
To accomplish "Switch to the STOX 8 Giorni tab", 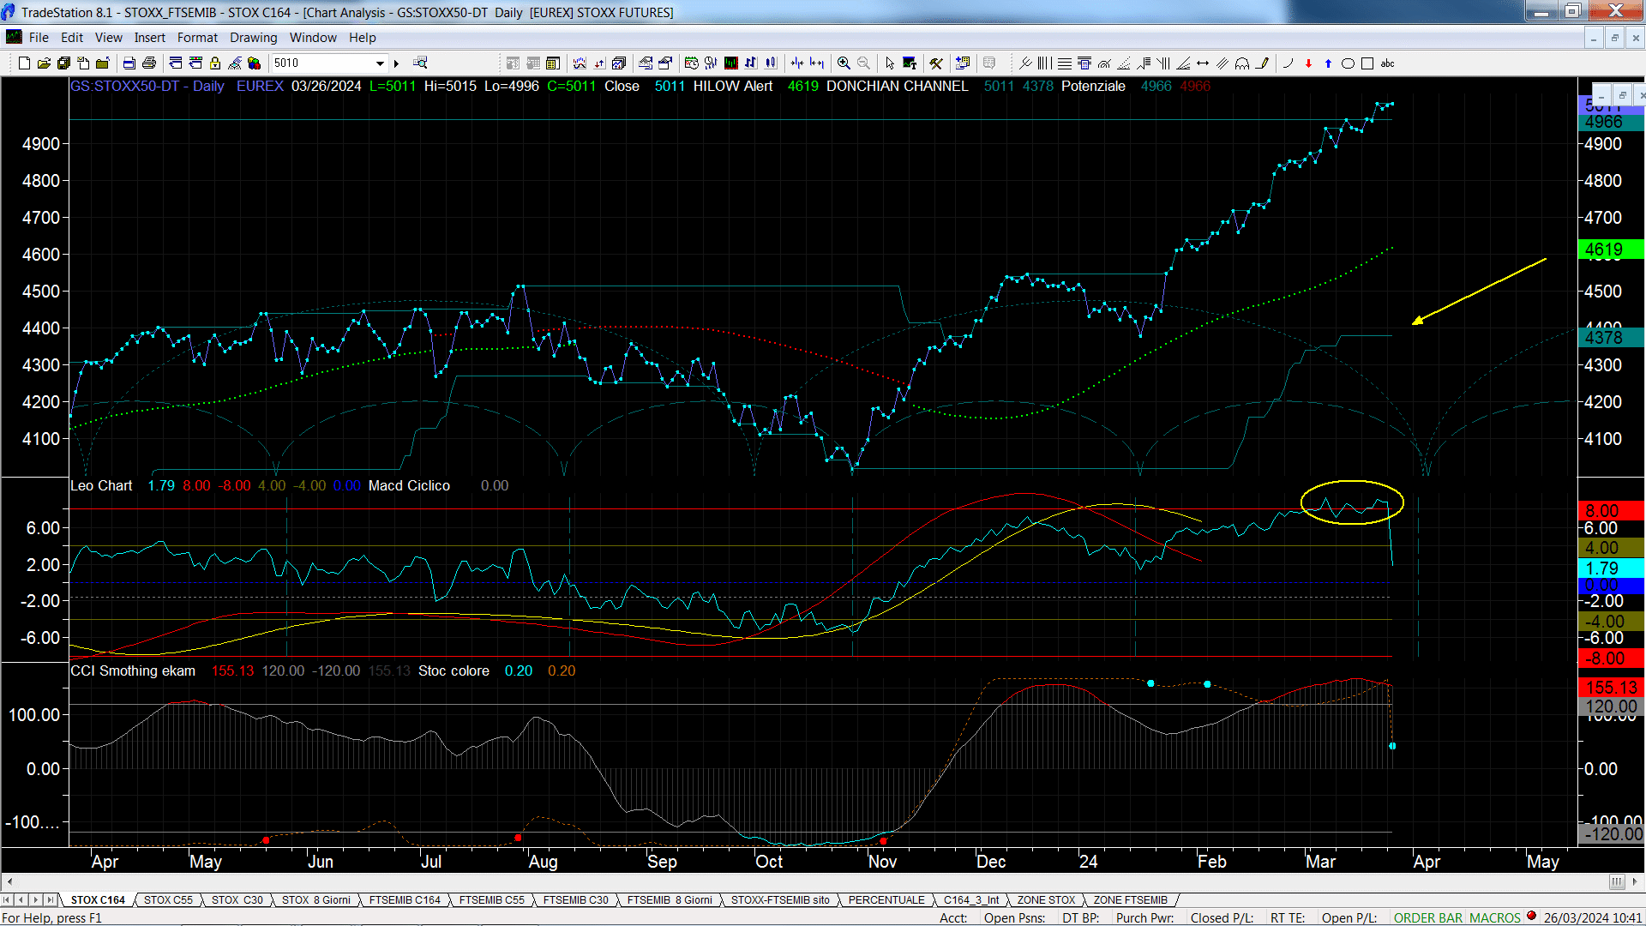I will tap(315, 900).
